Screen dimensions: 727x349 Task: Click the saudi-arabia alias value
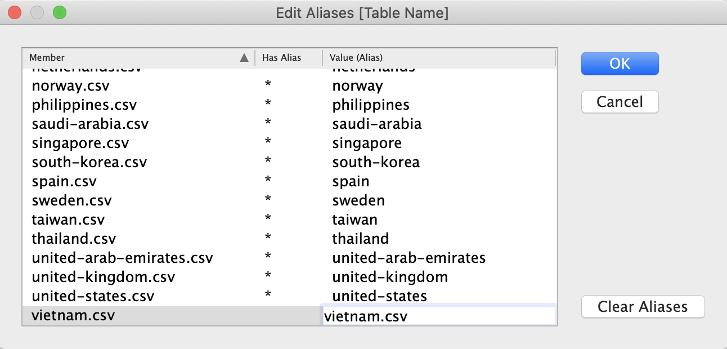(x=376, y=124)
